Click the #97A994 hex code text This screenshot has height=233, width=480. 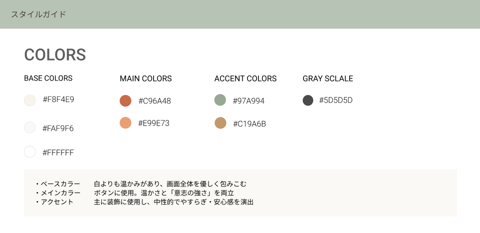[248, 101]
